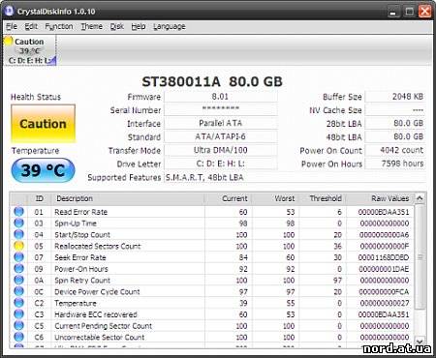436x358 pixels.
Task: Maximize the CrystalDiskInfo window
Action: [409, 12]
